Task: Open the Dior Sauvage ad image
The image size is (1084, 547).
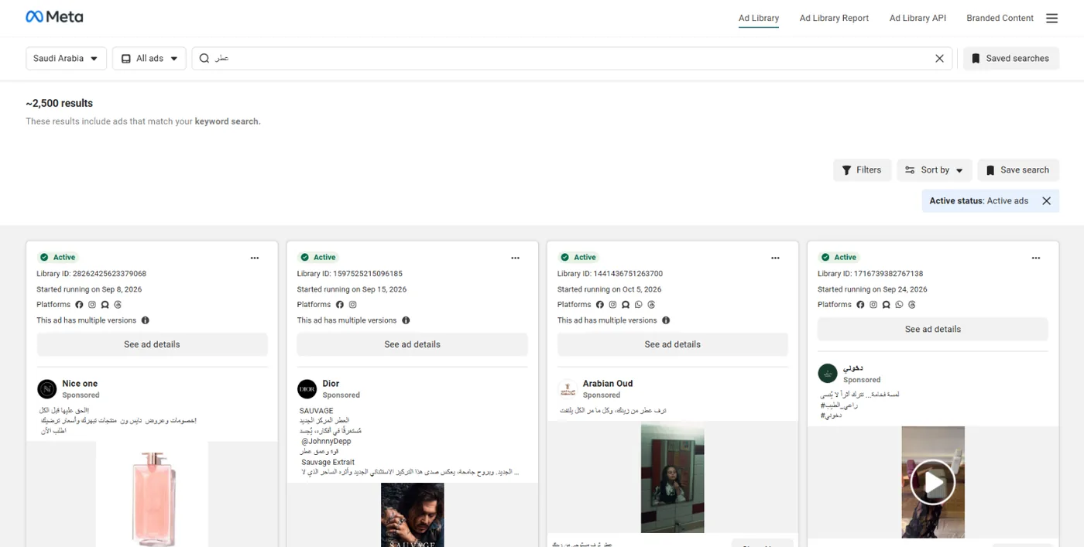Action: point(412,515)
